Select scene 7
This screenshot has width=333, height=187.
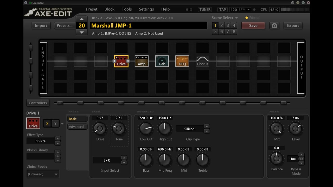228,32
